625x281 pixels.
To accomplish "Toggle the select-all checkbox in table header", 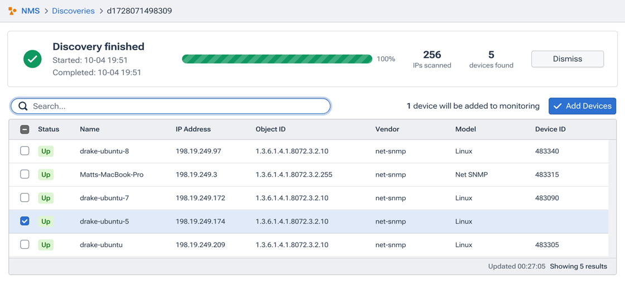I will 25,129.
